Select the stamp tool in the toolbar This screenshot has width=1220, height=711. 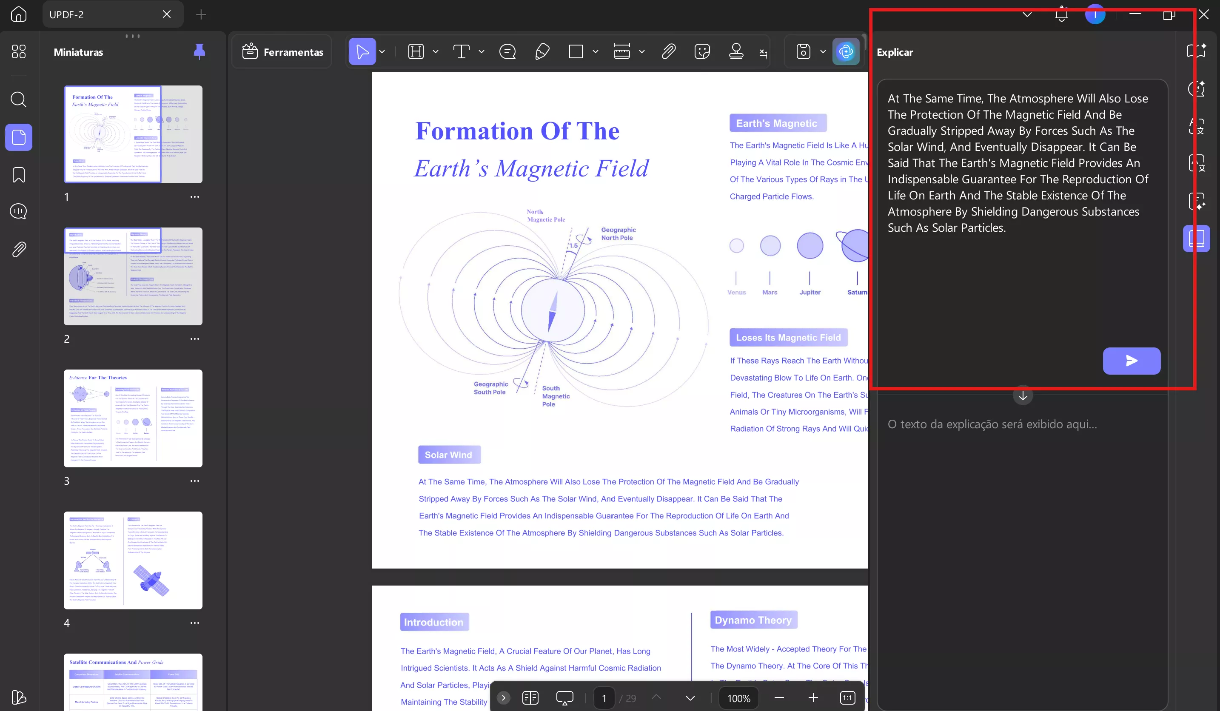[736, 51]
